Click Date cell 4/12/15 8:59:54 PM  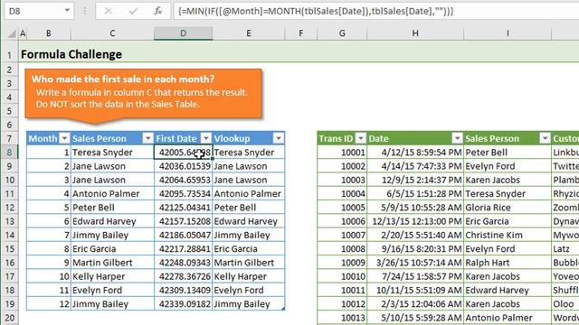[x=415, y=153]
